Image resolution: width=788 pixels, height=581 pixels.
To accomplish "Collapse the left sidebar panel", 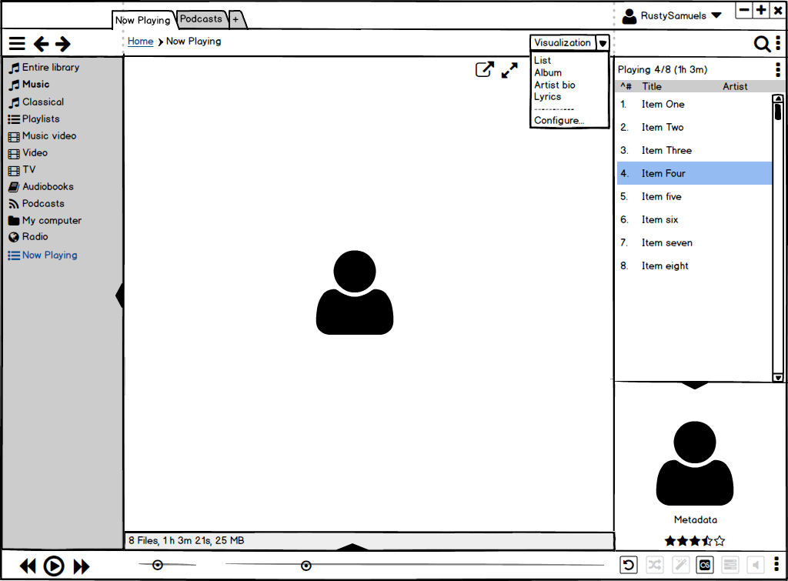I will click(x=119, y=296).
